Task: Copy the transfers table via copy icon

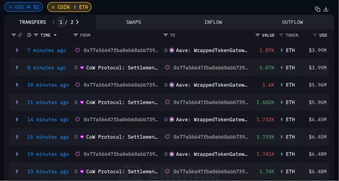Action: [317, 9]
